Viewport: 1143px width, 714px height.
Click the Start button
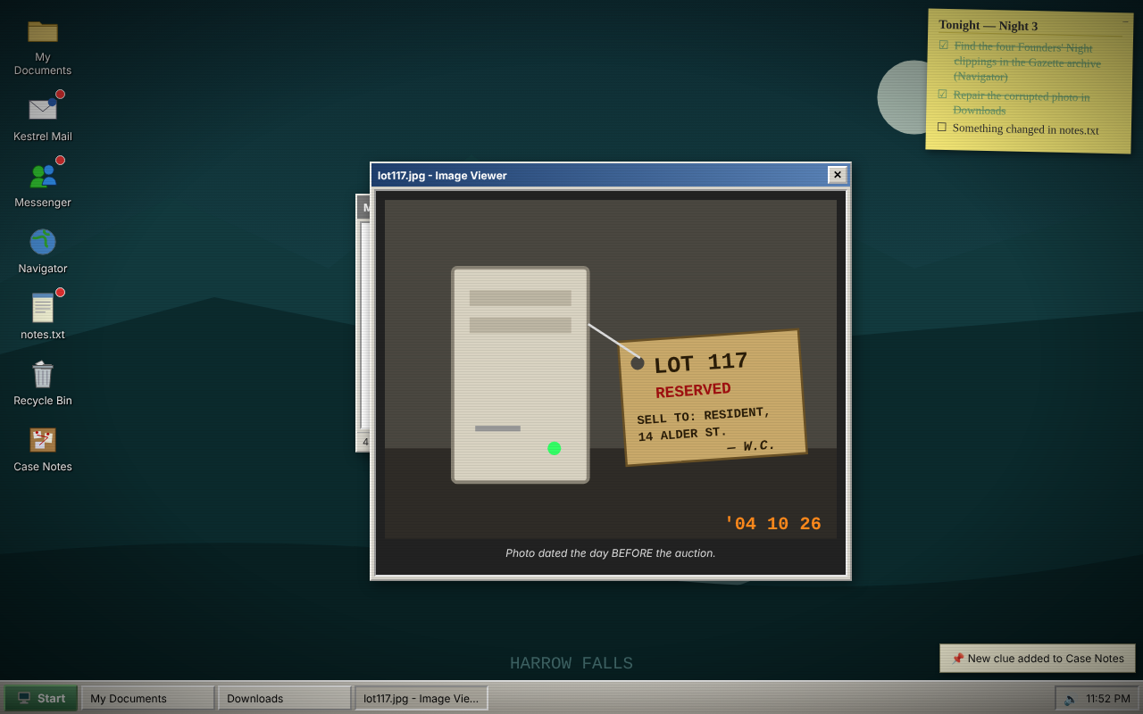[41, 698]
